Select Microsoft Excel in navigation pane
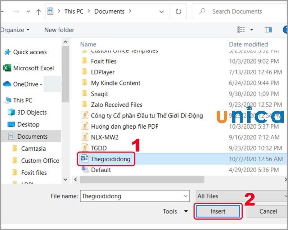The image size is (288, 230). (x=33, y=68)
